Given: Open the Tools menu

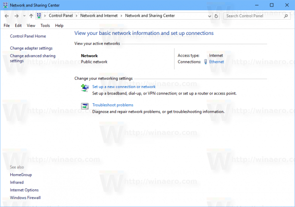Looking at the screenshot, I should click(45, 26).
